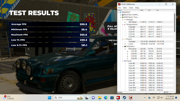This screenshot has height=101, width=180.
Task: Click the HWMonitor title bar app icon
Action: pos(119,4)
